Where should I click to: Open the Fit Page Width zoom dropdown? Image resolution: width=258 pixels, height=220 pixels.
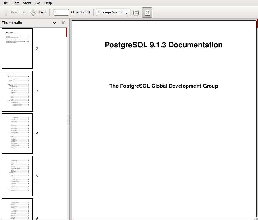coord(113,12)
